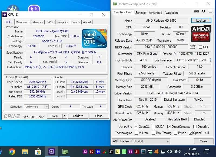
Task: Click the ENG language indicator
Action: [177, 152]
